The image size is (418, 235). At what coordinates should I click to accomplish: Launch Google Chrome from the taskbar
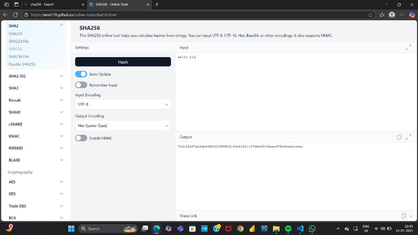coord(240,229)
